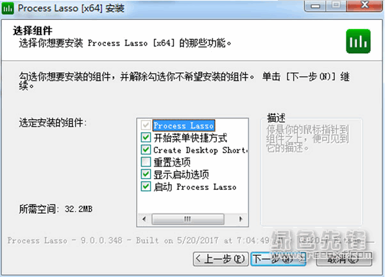Viewport: 385px width, 277px height.
Task: Go back with the 上一步(P) button
Action: pos(221,259)
